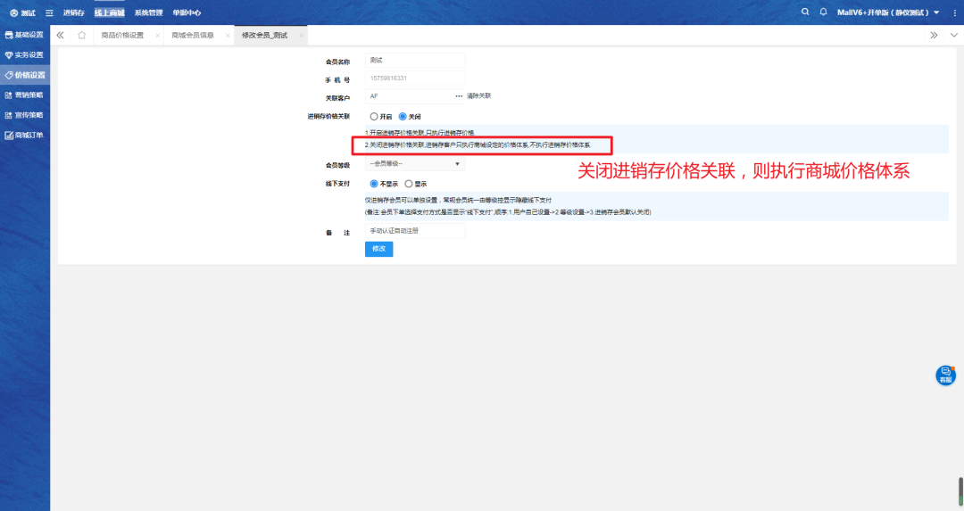Expand the 会员等级 dropdown
964x511 pixels.
(415, 163)
